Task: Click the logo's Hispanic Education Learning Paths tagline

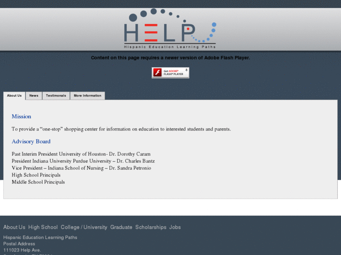Action: 170,47
